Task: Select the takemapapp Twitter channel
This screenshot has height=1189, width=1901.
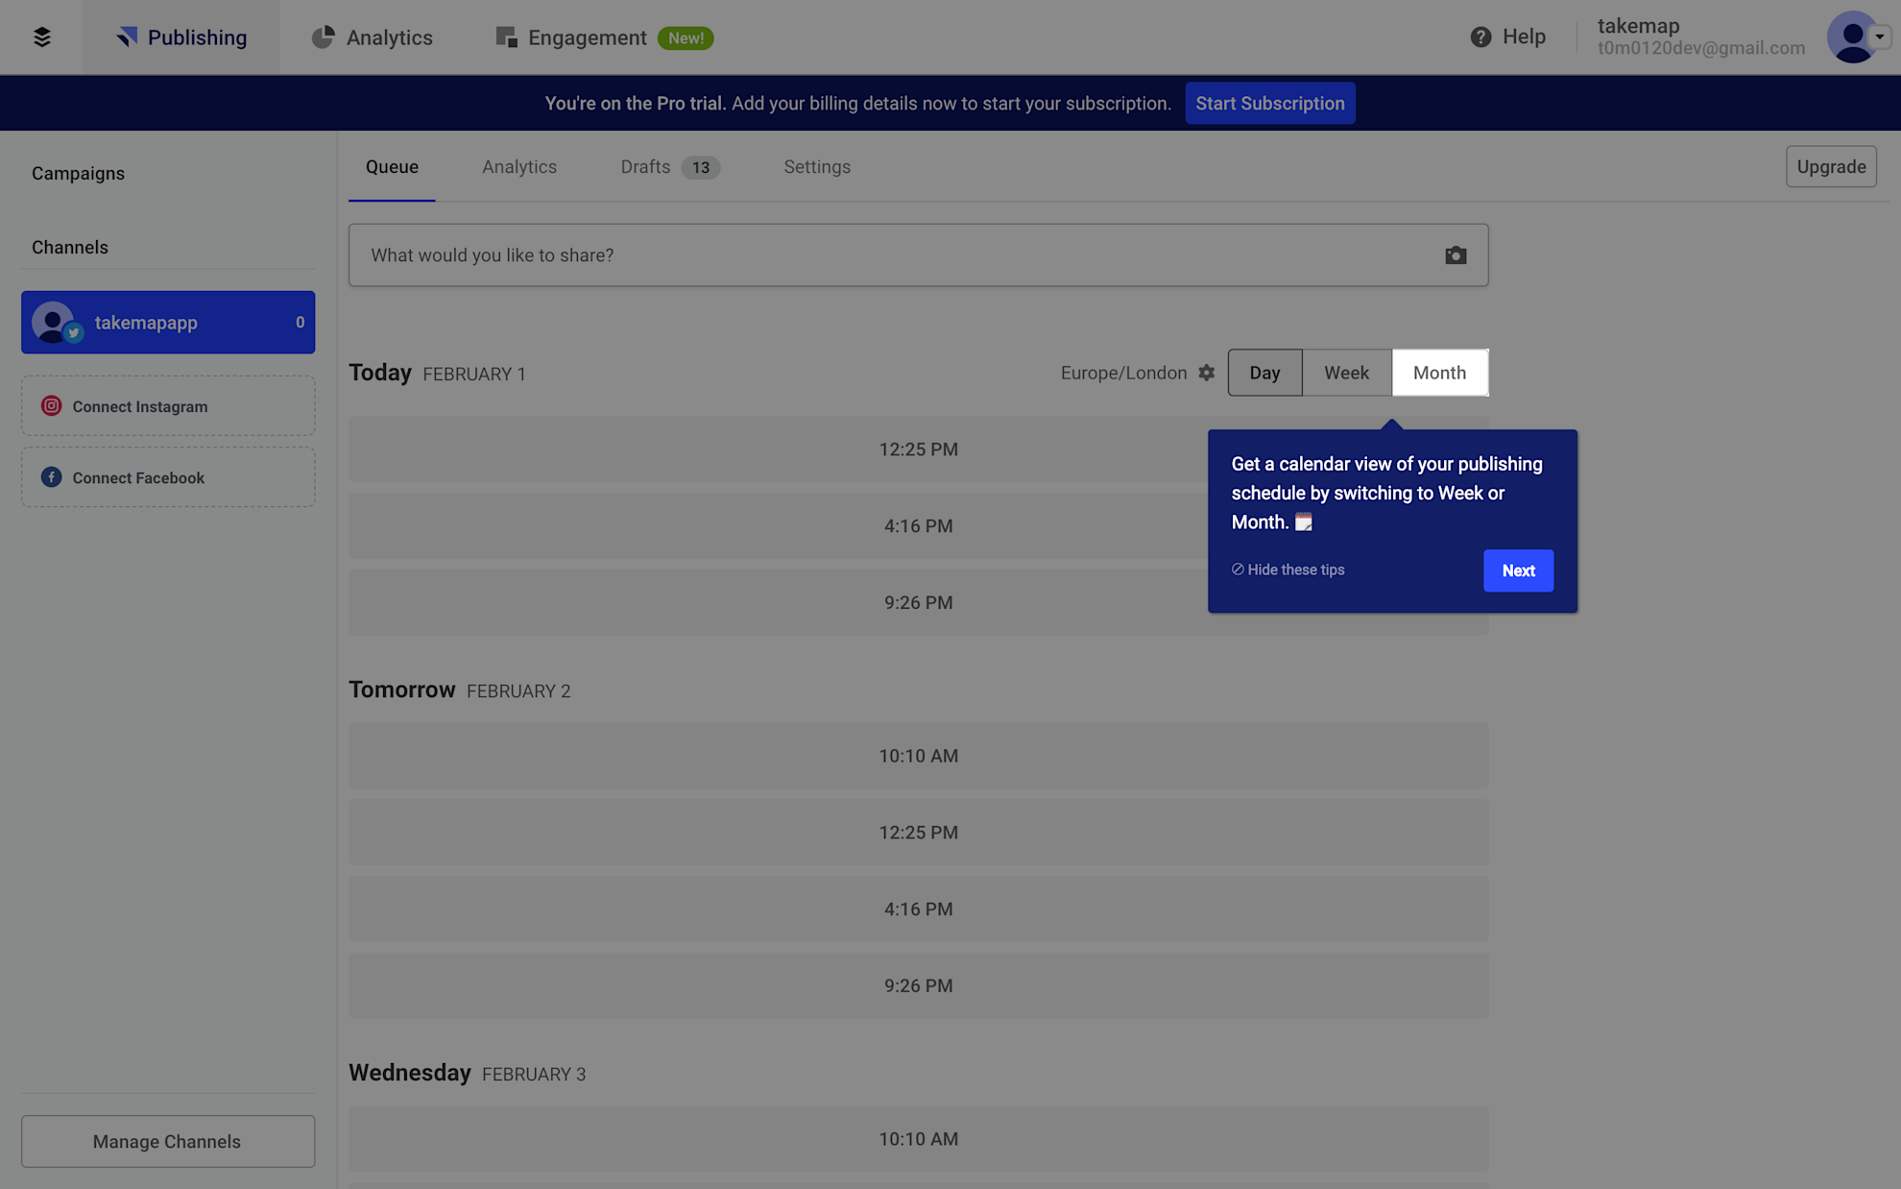Action: click(x=168, y=322)
